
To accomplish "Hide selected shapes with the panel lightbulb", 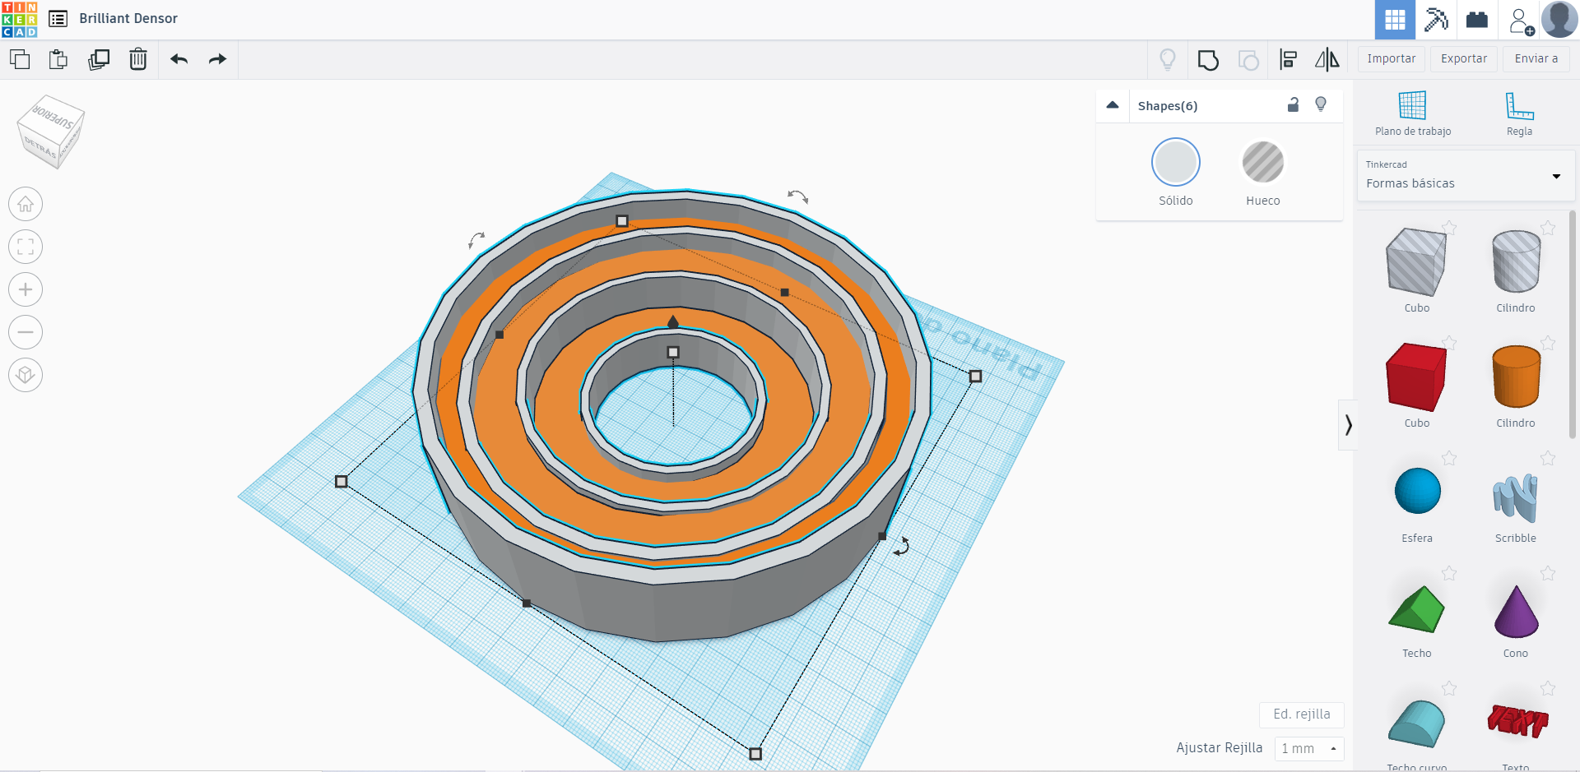I will point(1321,104).
